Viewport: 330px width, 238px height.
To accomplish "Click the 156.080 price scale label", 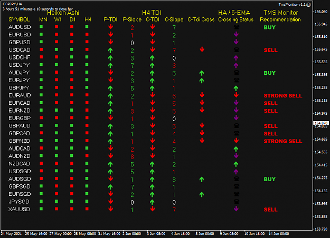I will point(321,12).
